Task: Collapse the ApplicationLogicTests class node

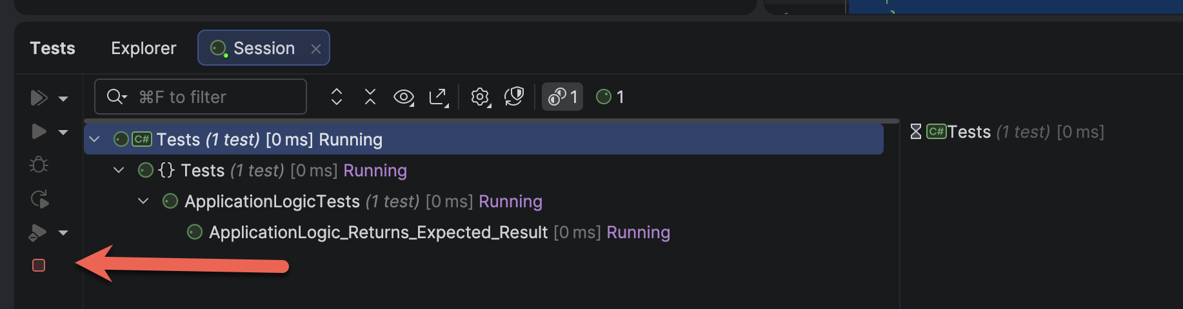Action: (143, 201)
